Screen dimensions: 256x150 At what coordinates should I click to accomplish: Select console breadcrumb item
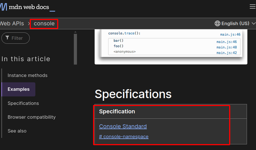pos(44,24)
